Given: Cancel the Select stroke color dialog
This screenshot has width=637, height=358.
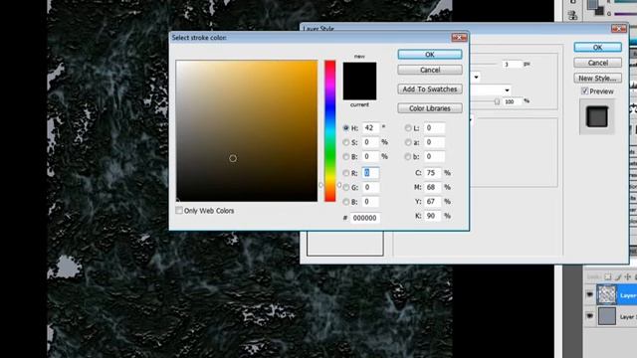Looking at the screenshot, I should [x=430, y=70].
